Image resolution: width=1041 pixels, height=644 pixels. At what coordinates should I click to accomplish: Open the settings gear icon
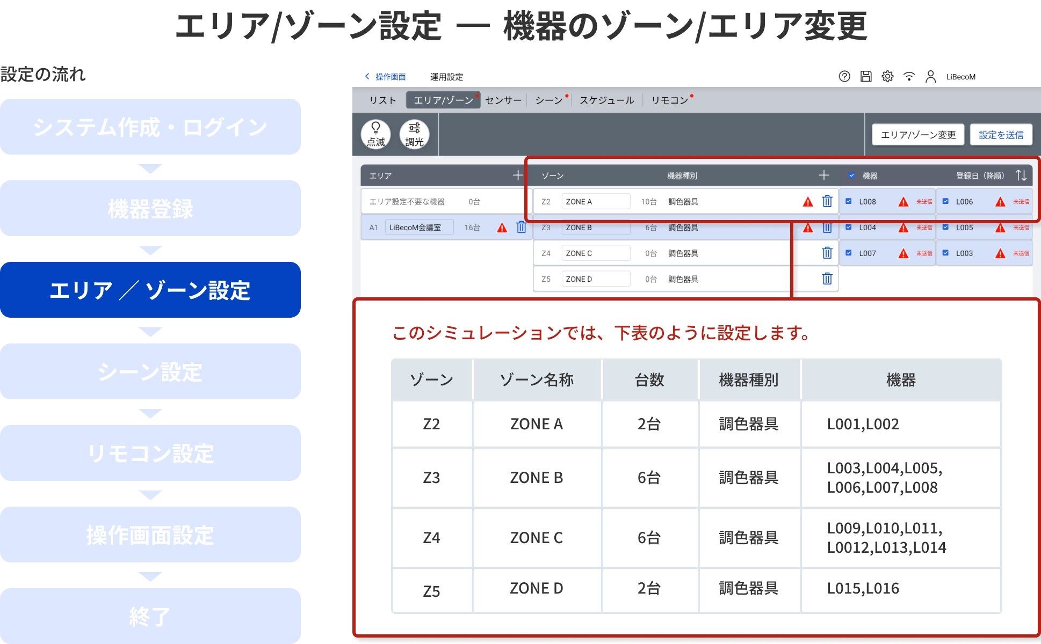(887, 77)
